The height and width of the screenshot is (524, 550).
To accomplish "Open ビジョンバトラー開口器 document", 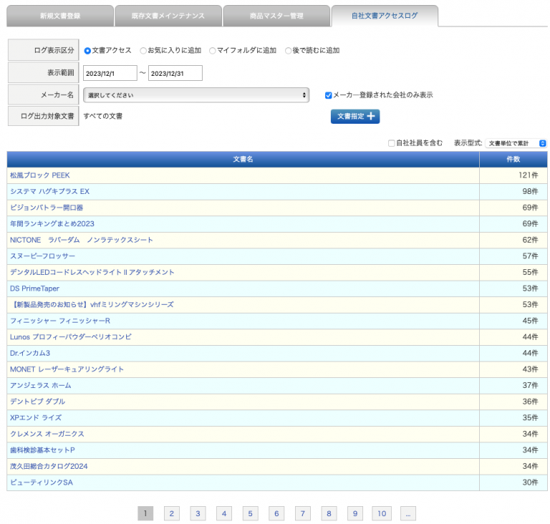I will point(47,208).
